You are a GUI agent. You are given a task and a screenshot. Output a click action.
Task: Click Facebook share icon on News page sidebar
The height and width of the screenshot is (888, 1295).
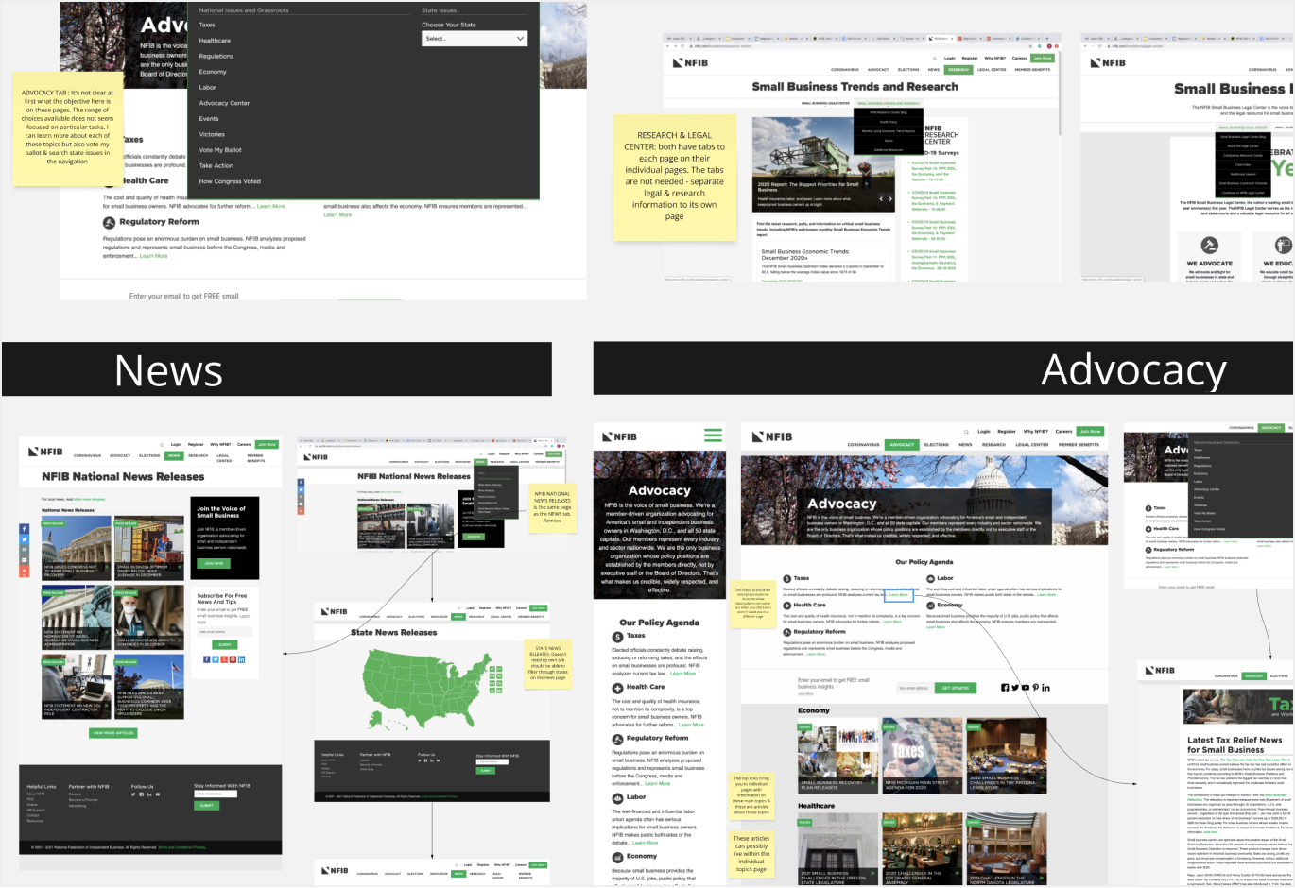25,529
